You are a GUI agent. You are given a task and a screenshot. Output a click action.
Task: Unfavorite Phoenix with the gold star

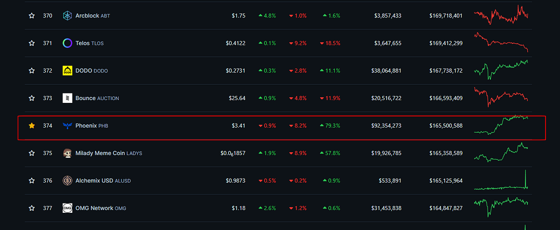click(x=32, y=126)
